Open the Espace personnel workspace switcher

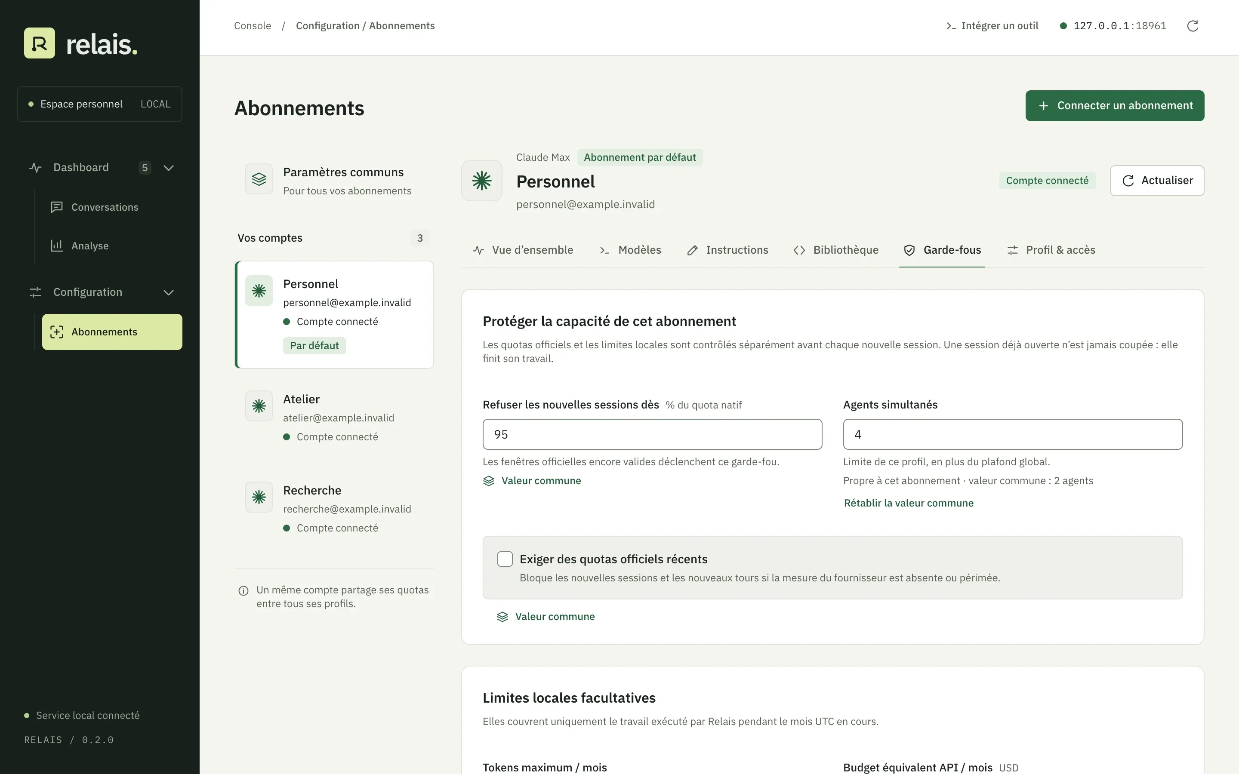pos(100,104)
